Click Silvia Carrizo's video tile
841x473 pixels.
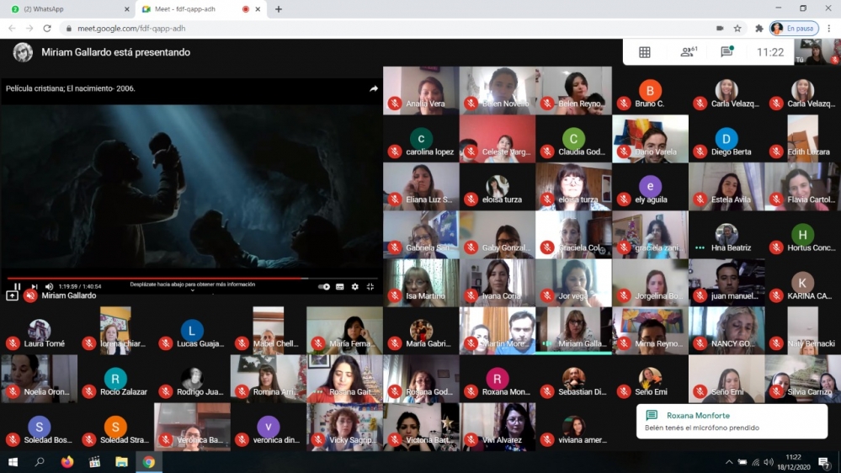pos(803,379)
